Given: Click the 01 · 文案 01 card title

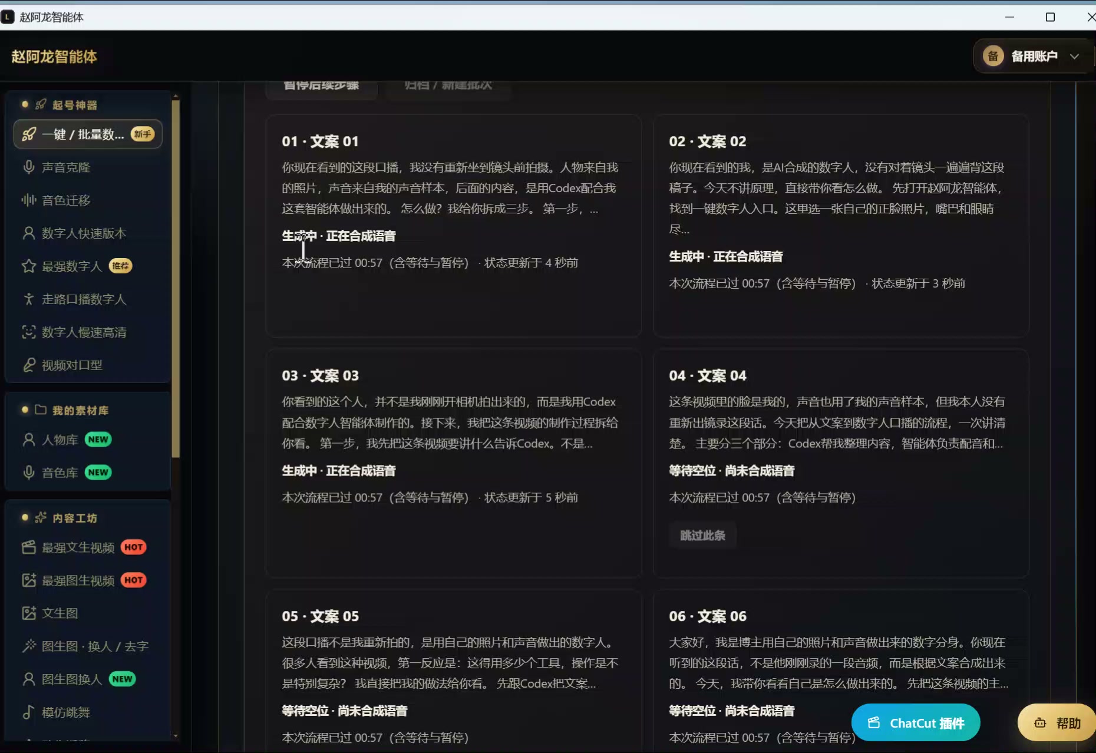Looking at the screenshot, I should tap(320, 141).
